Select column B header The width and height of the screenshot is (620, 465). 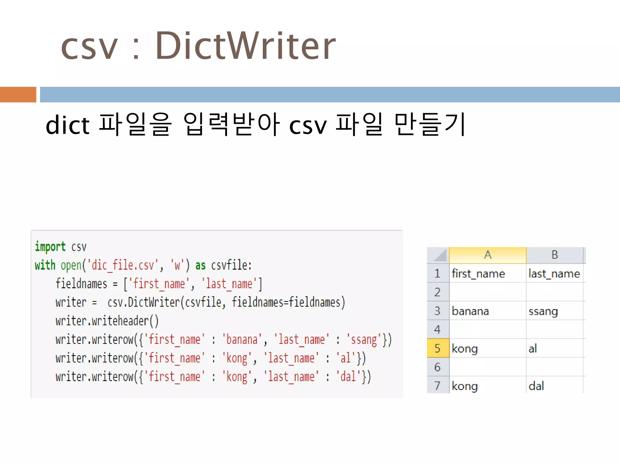(x=554, y=255)
